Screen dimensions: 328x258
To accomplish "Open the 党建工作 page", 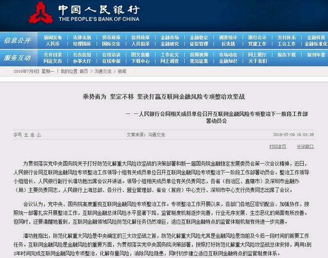I will 257,44.
